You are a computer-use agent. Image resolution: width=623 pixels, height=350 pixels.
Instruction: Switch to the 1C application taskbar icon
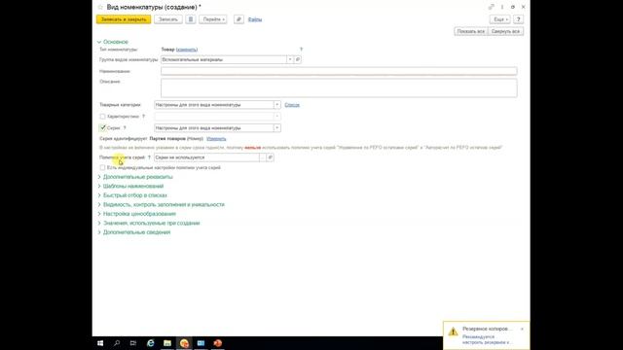point(184,343)
